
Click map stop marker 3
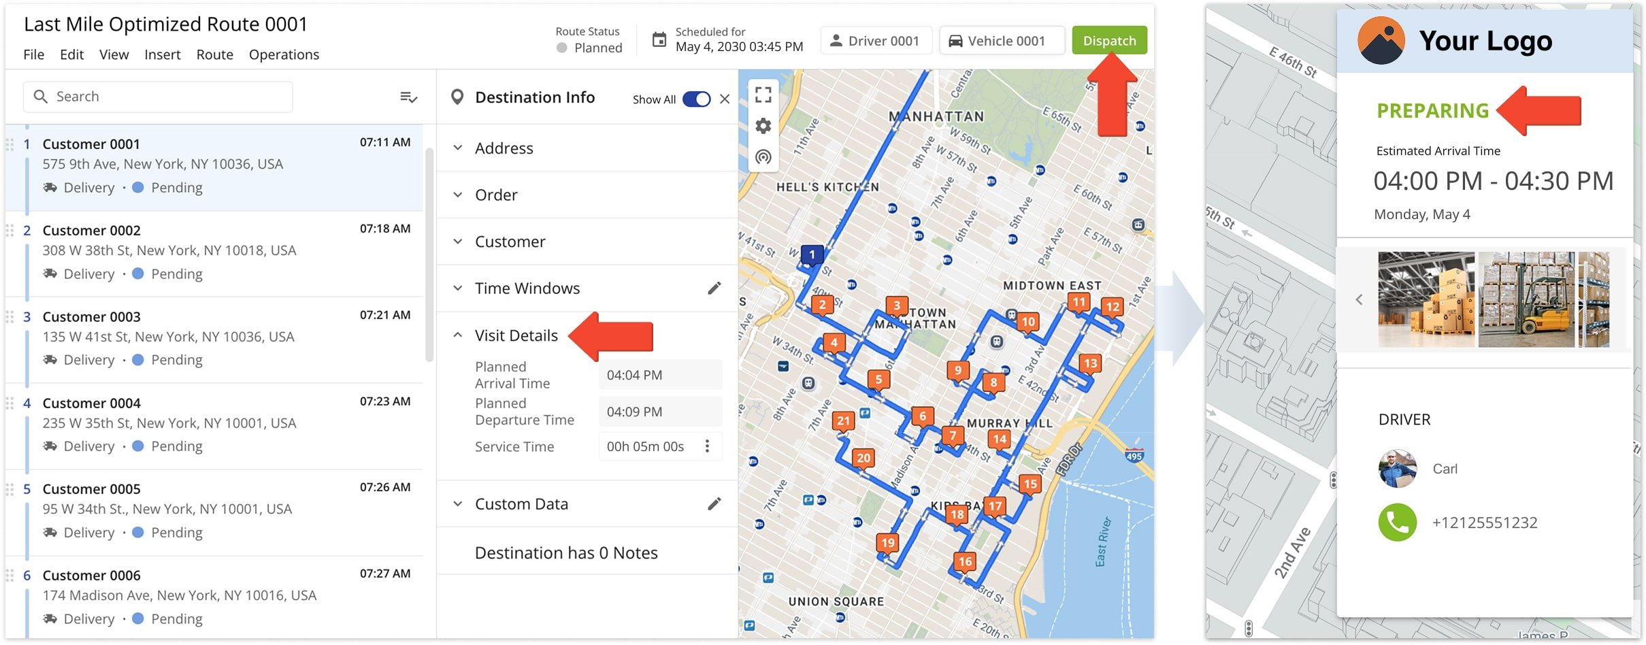(897, 307)
